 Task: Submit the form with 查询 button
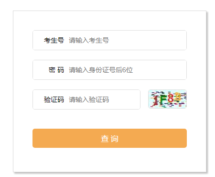click(x=109, y=138)
